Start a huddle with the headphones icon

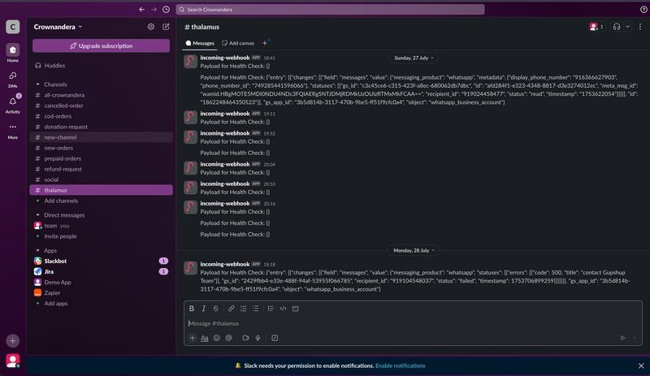pos(617,27)
